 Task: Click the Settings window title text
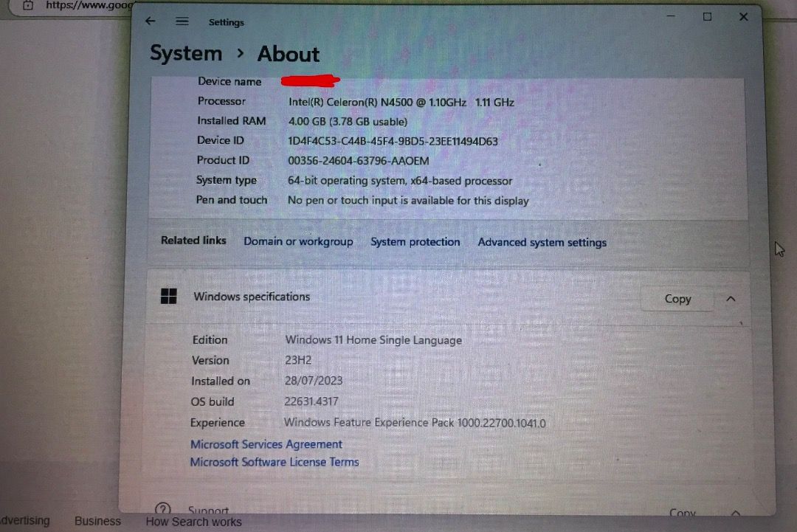click(227, 22)
